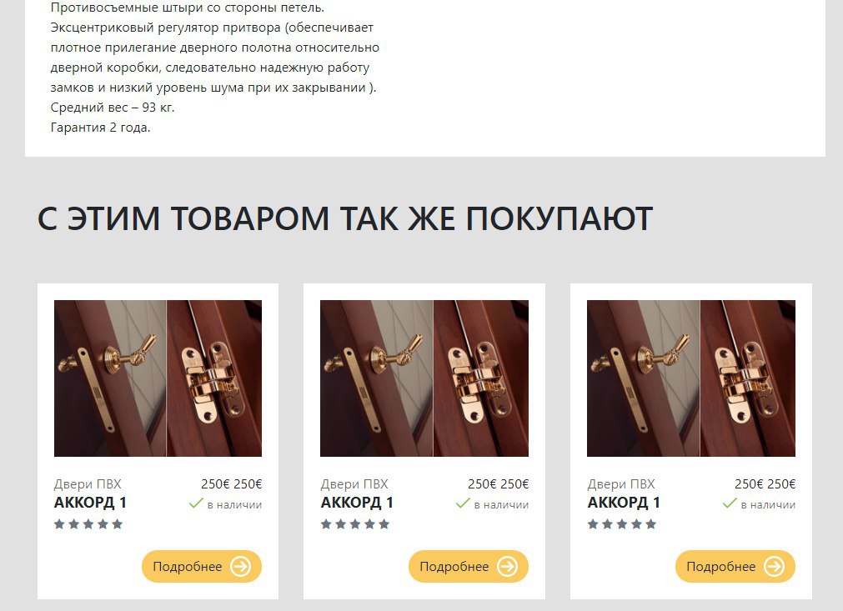The image size is (843, 611).
Task: Click the green availability checkmark in the right card
Action: [x=730, y=503]
